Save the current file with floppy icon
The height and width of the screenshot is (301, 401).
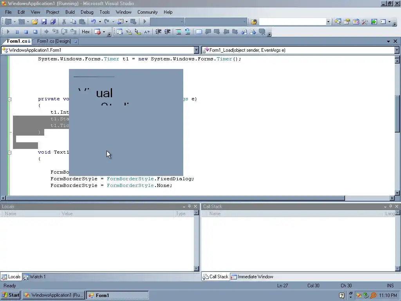[x=44, y=22]
